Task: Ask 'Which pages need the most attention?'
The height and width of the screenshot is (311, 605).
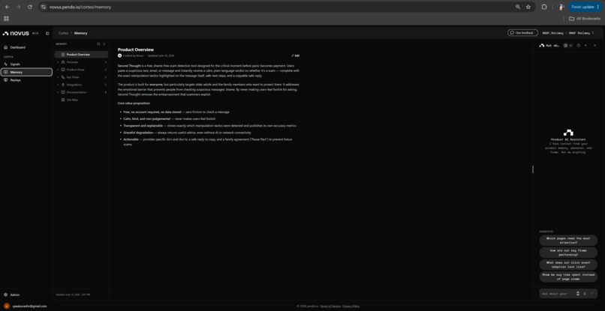Action: 568,241
